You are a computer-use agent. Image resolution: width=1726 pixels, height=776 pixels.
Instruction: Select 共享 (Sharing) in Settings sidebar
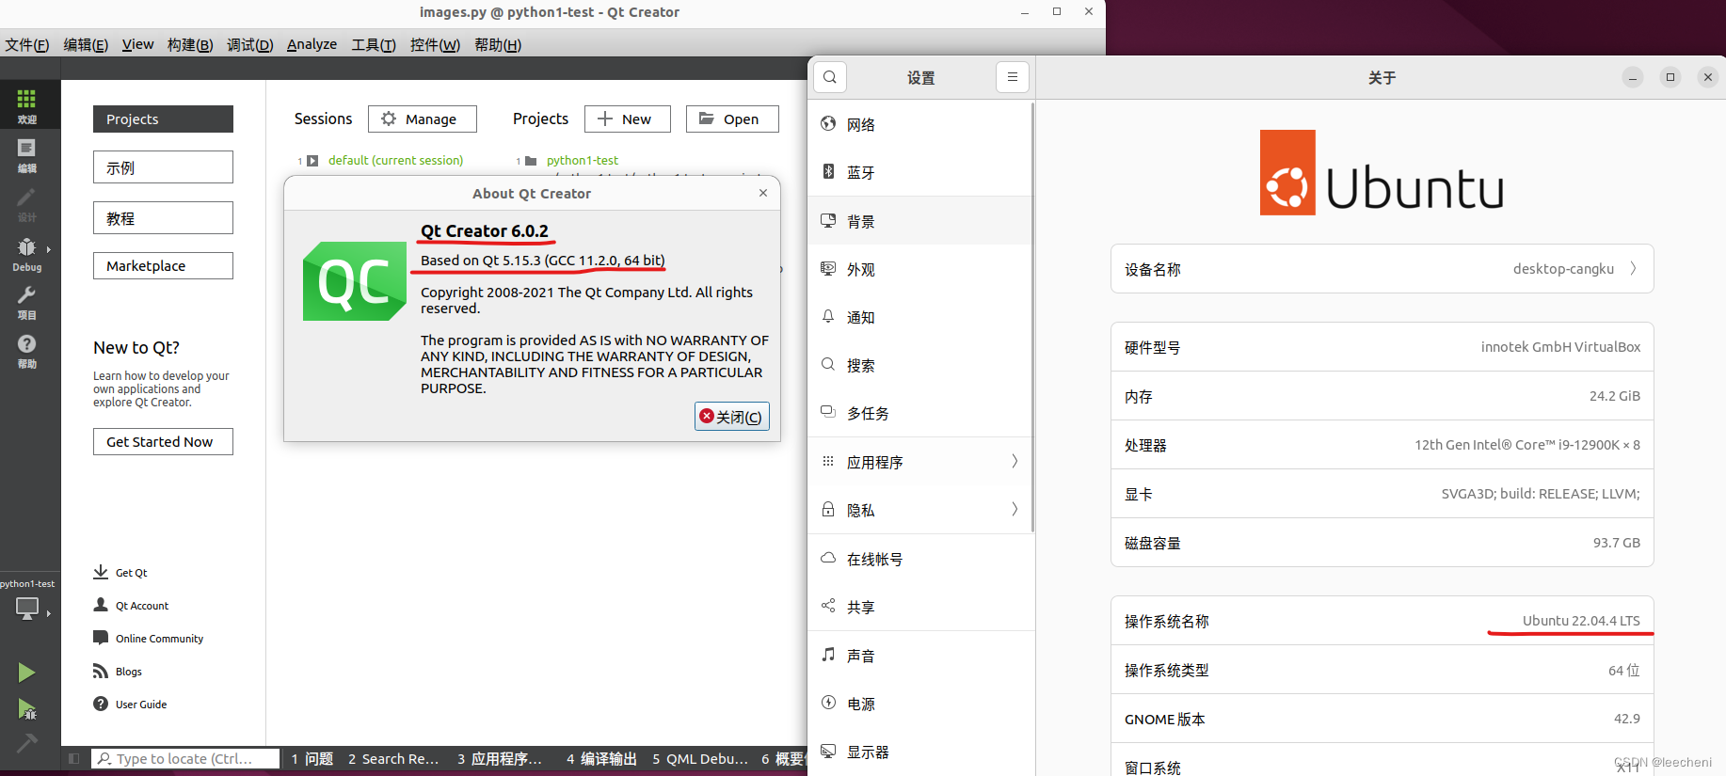[x=920, y=607]
